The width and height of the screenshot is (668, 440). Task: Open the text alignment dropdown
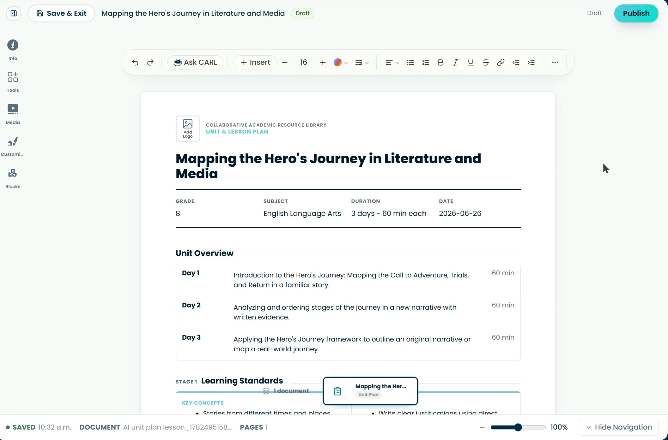point(392,62)
